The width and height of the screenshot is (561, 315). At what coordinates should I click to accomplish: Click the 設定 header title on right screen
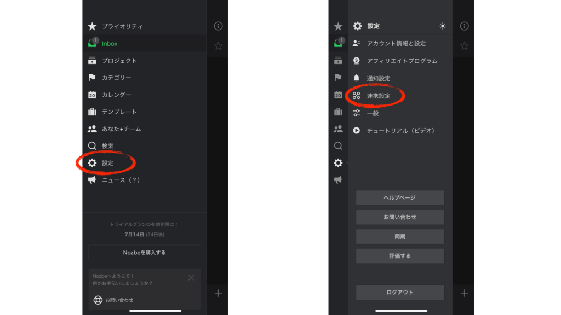(x=374, y=26)
